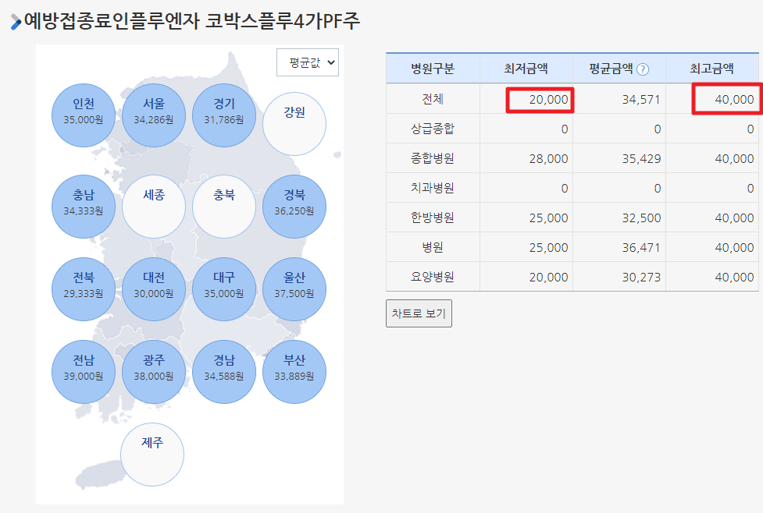763x513 pixels.
Task: Select the 전남 region circle
Action: coord(84,372)
